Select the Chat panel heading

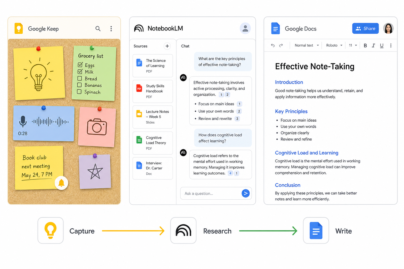pos(185,46)
